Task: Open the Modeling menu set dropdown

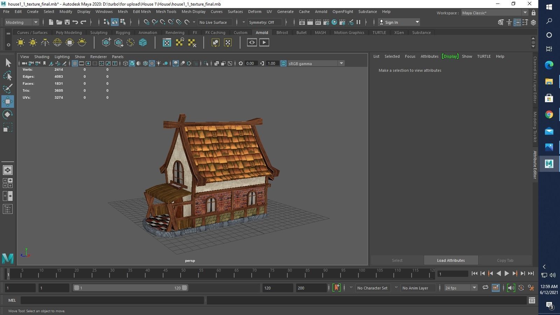Action: (22, 22)
